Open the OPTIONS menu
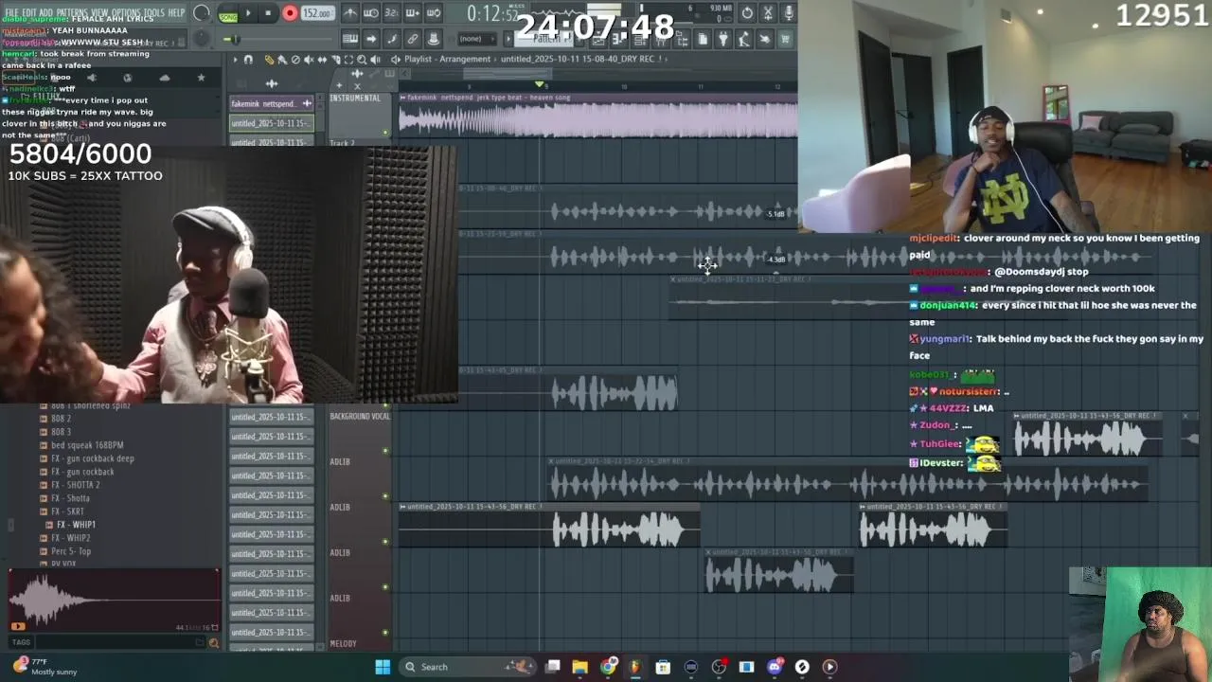Screen dimensions: 1212x682 126,13
